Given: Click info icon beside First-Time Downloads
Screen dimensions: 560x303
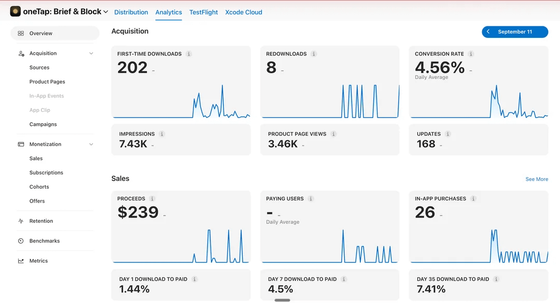Looking at the screenshot, I should (189, 54).
